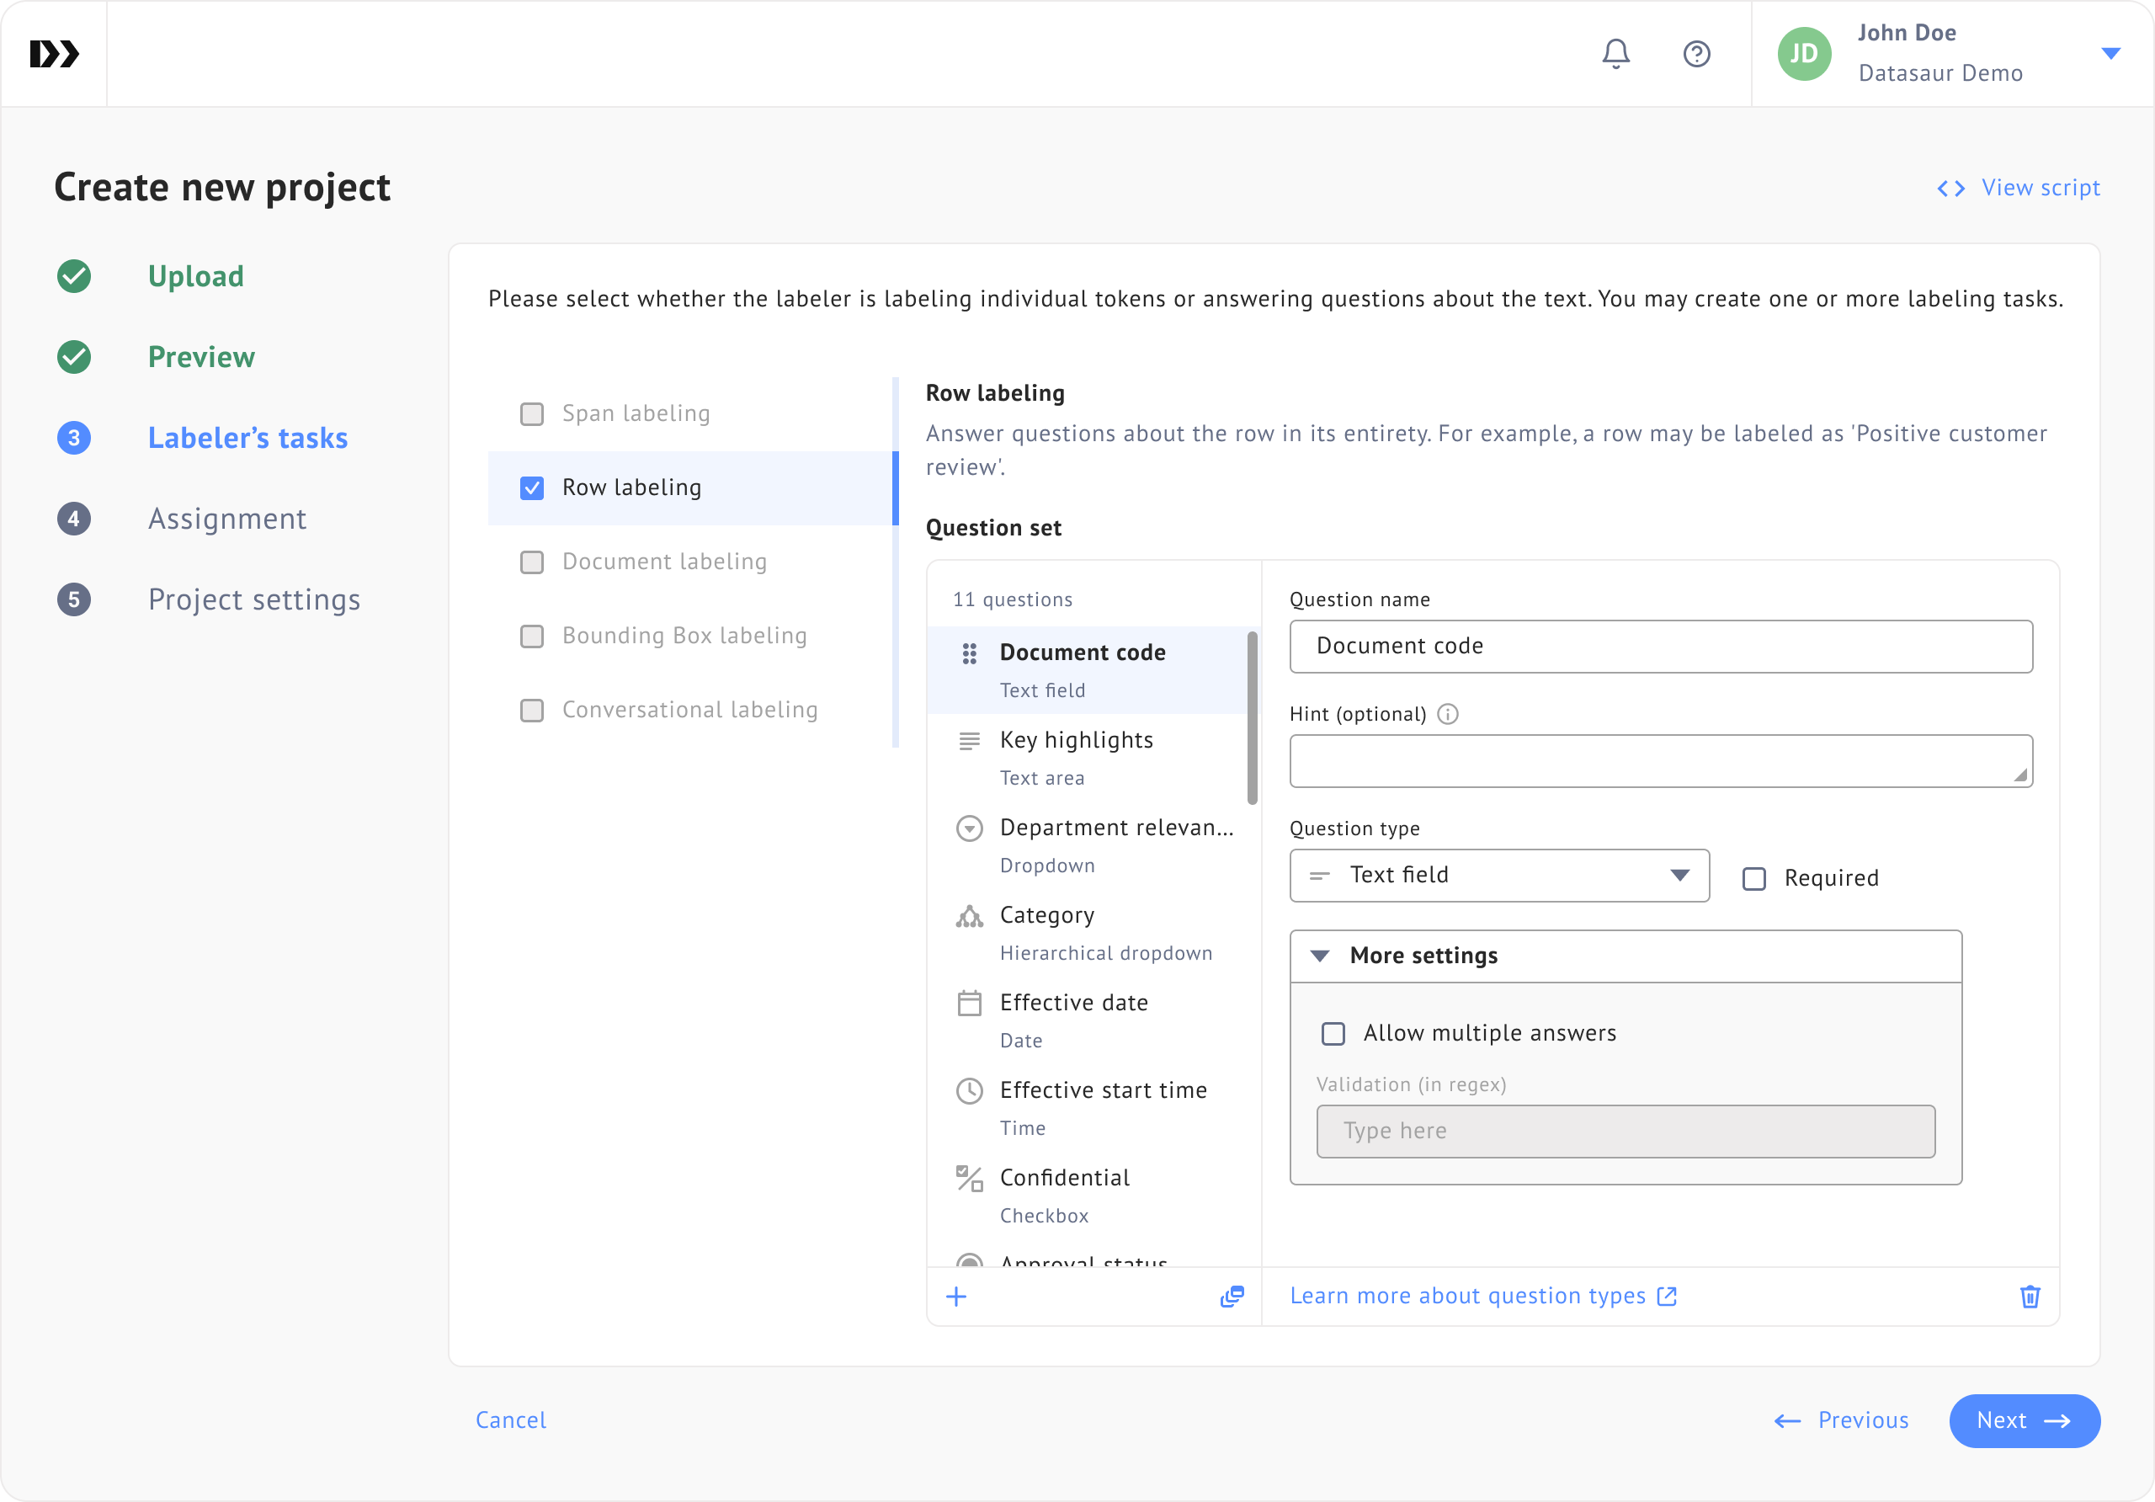
Task: Open the Question type Text field dropdown
Action: tap(1499, 875)
